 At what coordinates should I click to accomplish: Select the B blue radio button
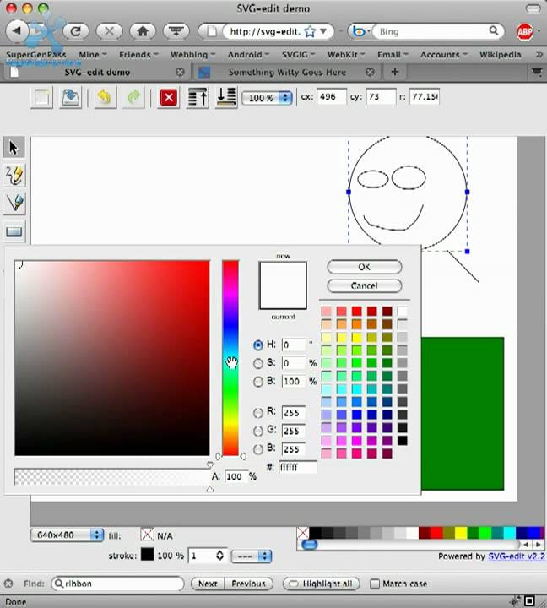pyautogui.click(x=257, y=449)
